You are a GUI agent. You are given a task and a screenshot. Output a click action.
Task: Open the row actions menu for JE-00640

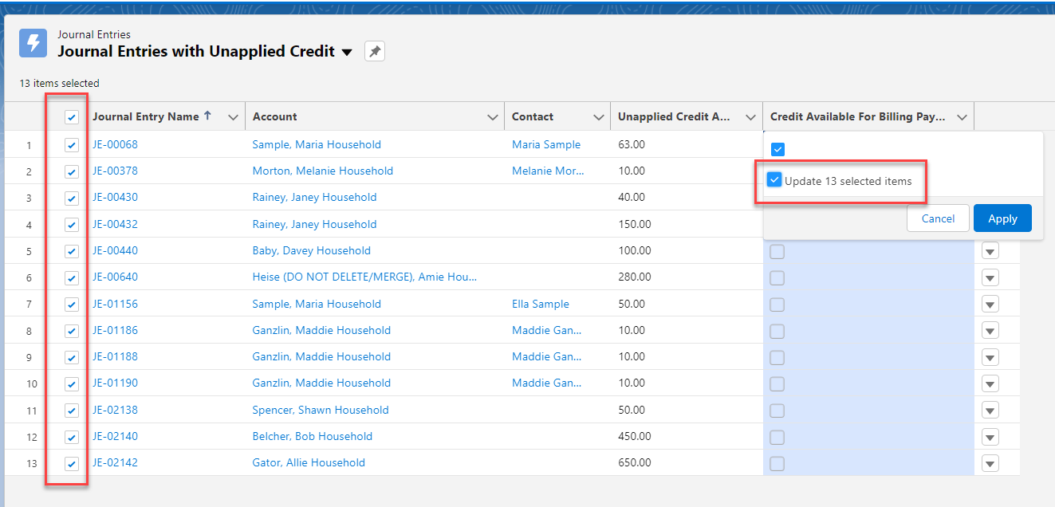990,277
